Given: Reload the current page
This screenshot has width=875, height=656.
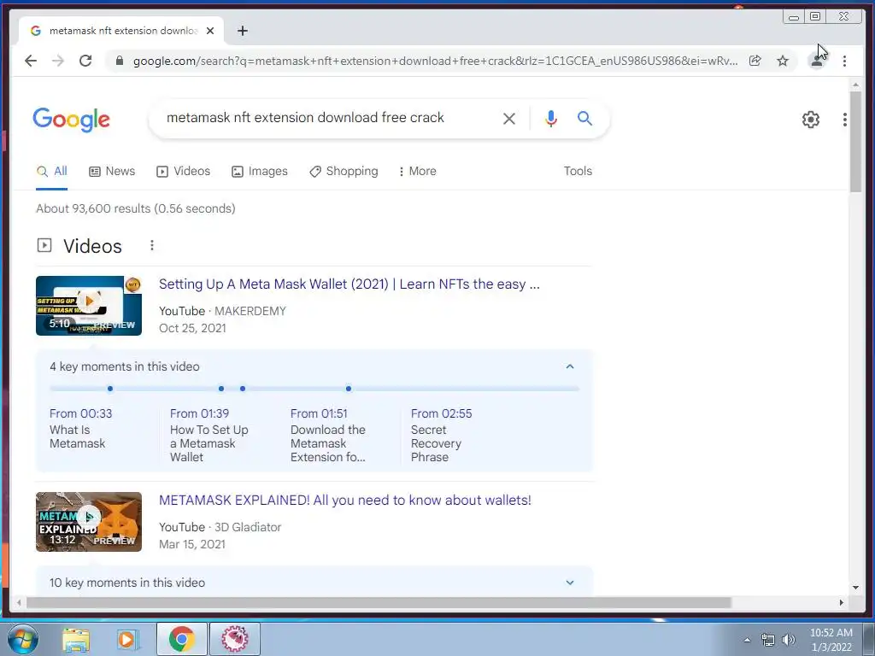Looking at the screenshot, I should tap(85, 61).
